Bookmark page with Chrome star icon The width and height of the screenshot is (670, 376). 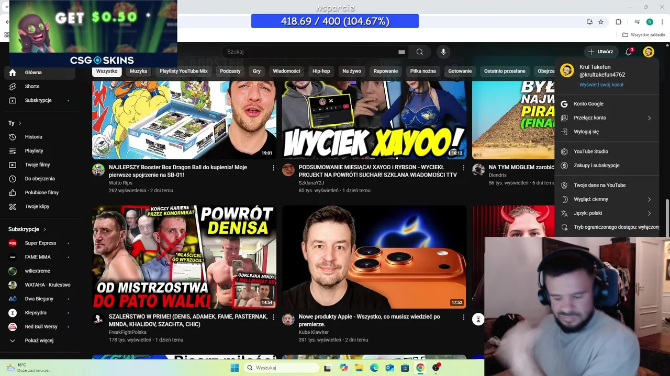pos(601,22)
